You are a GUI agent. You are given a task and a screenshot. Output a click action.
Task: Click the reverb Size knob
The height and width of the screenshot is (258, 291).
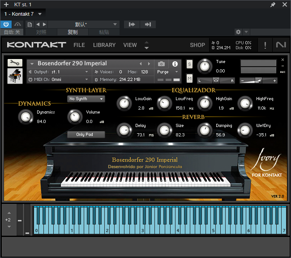point(164,130)
